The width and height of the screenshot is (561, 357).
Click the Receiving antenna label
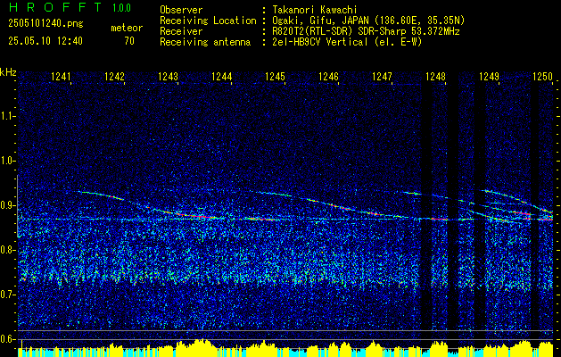[x=205, y=42]
